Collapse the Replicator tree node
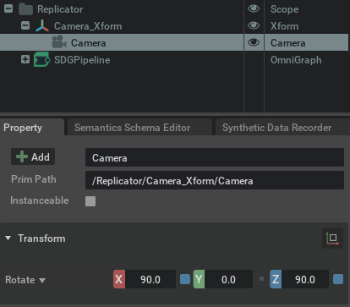 point(8,8)
